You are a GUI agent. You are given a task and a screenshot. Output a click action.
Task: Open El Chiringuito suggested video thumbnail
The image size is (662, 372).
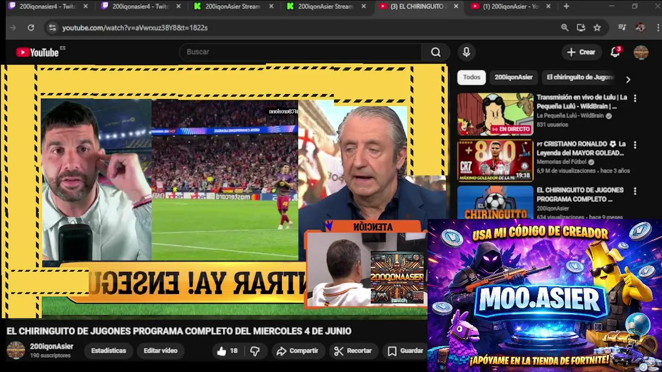point(495,203)
